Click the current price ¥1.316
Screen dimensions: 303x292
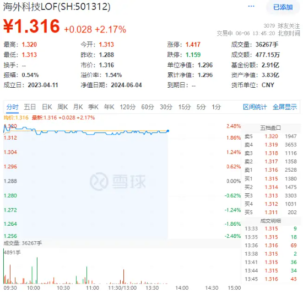click(x=31, y=26)
